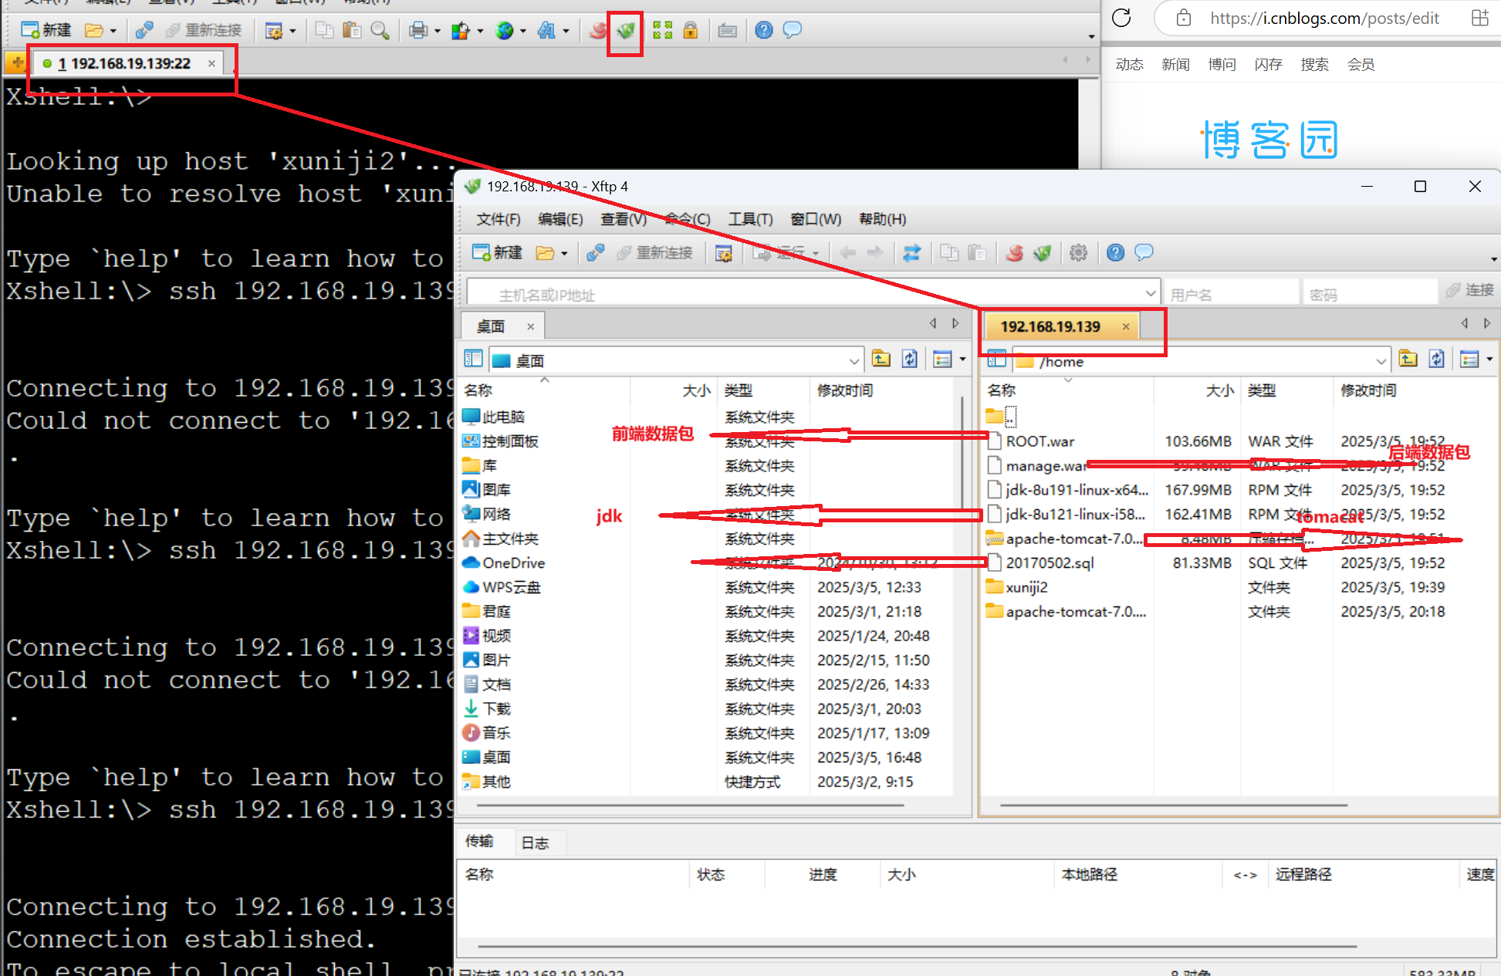Open the 工具(T) menu in Xftp
1501x976 pixels.
tap(749, 219)
